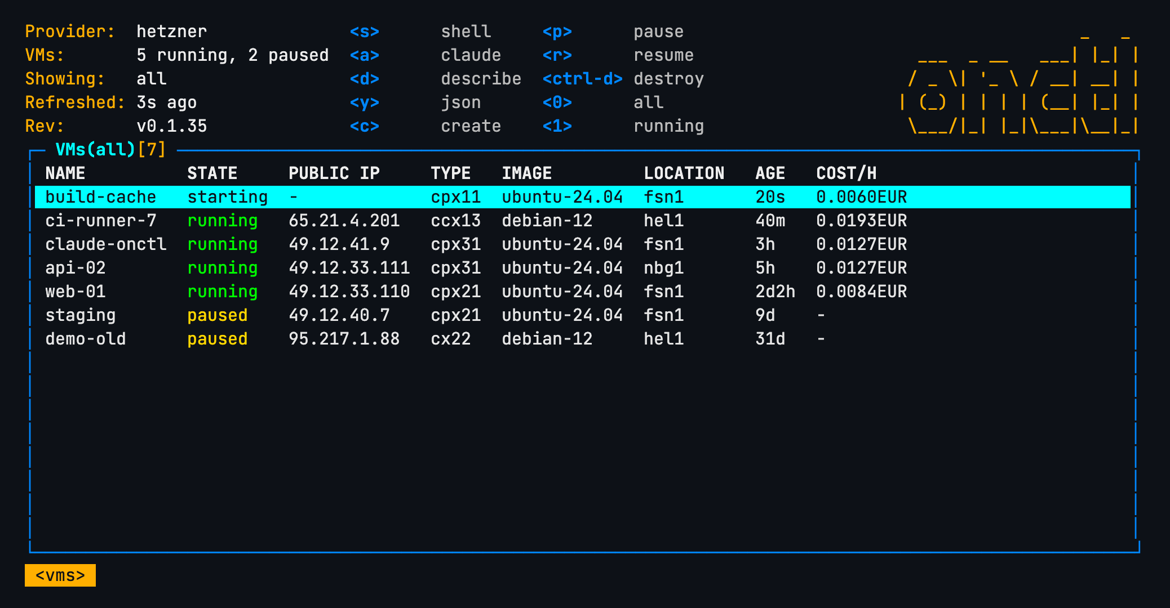1170x608 pixels.
Task: Click the 'paused' state of demo-old
Action: (217, 339)
